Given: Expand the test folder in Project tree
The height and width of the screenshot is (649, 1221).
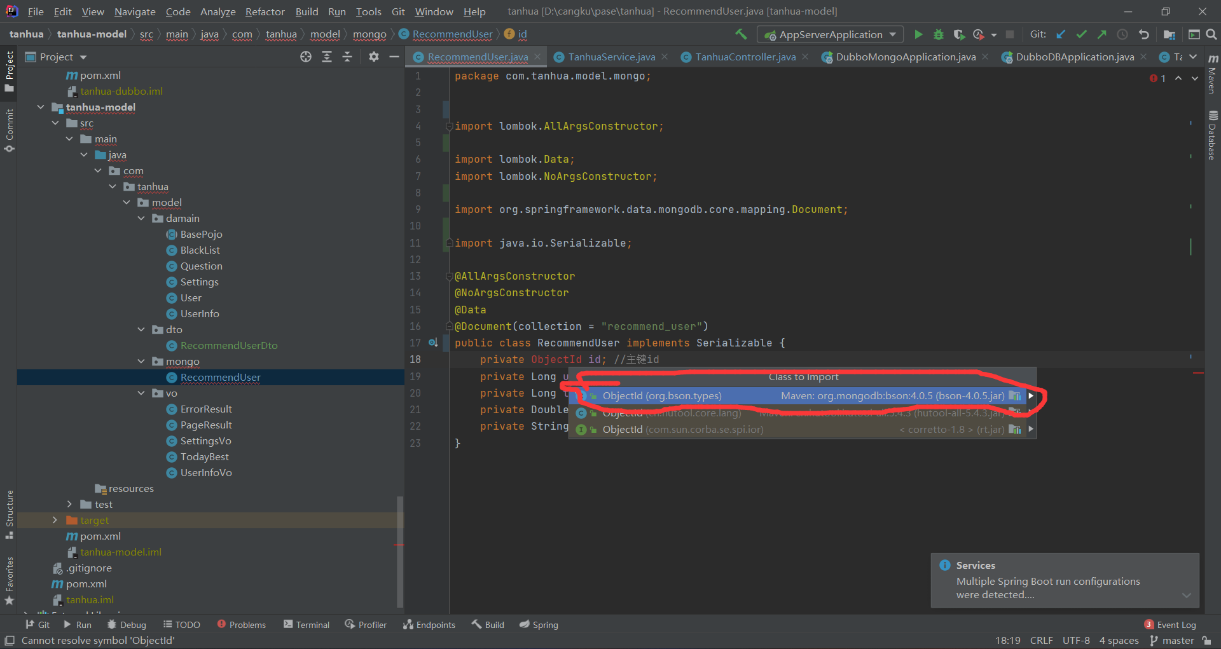Looking at the screenshot, I should (69, 504).
